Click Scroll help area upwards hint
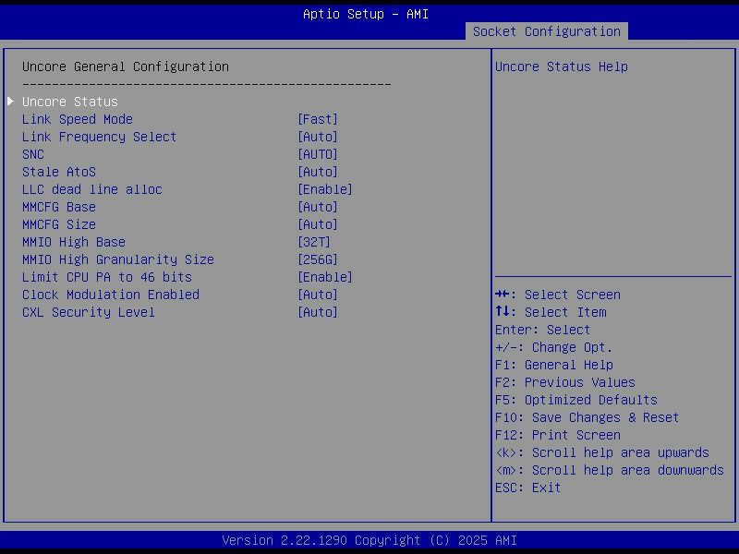739x554 pixels. (x=602, y=452)
